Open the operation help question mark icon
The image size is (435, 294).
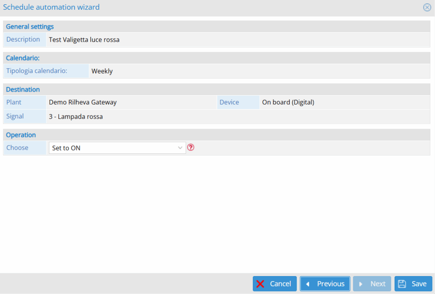click(191, 147)
